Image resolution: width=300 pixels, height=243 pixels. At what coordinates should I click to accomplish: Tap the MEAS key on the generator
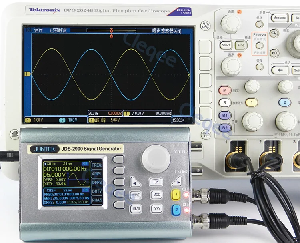click(x=136, y=209)
